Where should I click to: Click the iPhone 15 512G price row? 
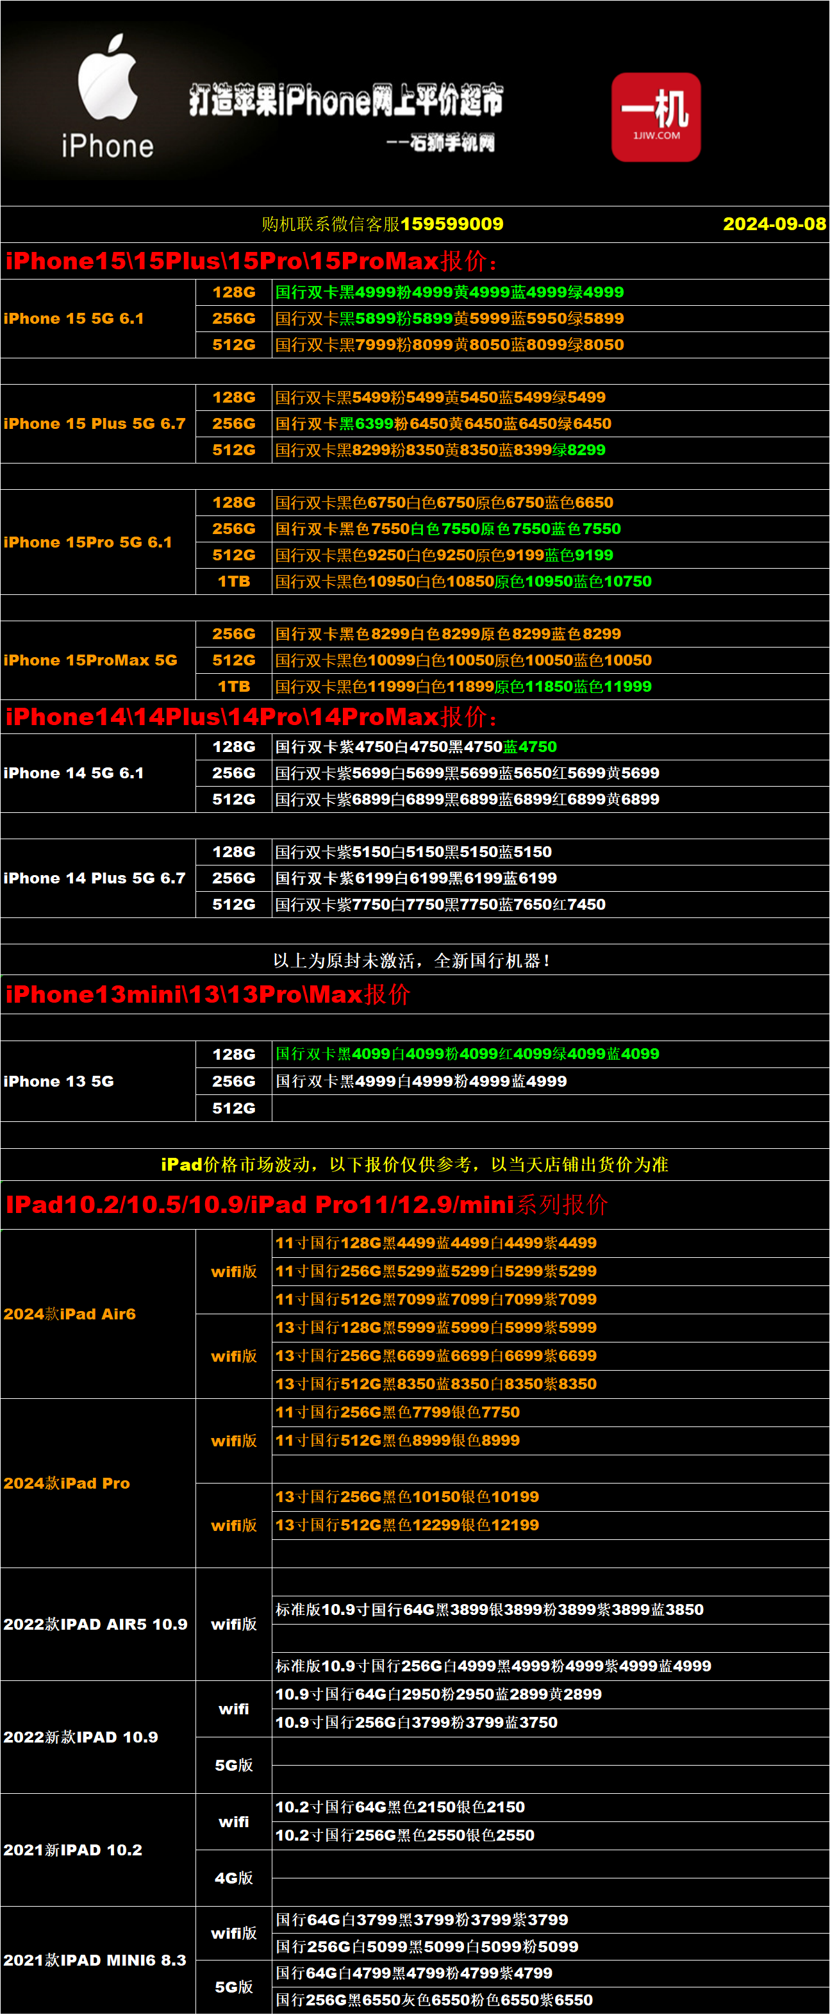point(550,345)
